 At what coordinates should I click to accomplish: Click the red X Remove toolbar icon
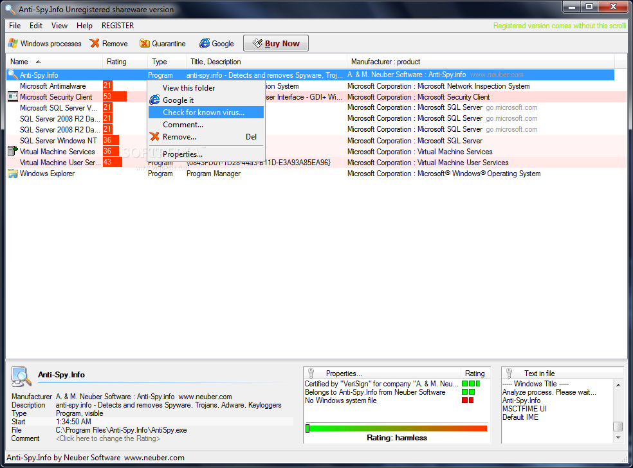[95, 43]
